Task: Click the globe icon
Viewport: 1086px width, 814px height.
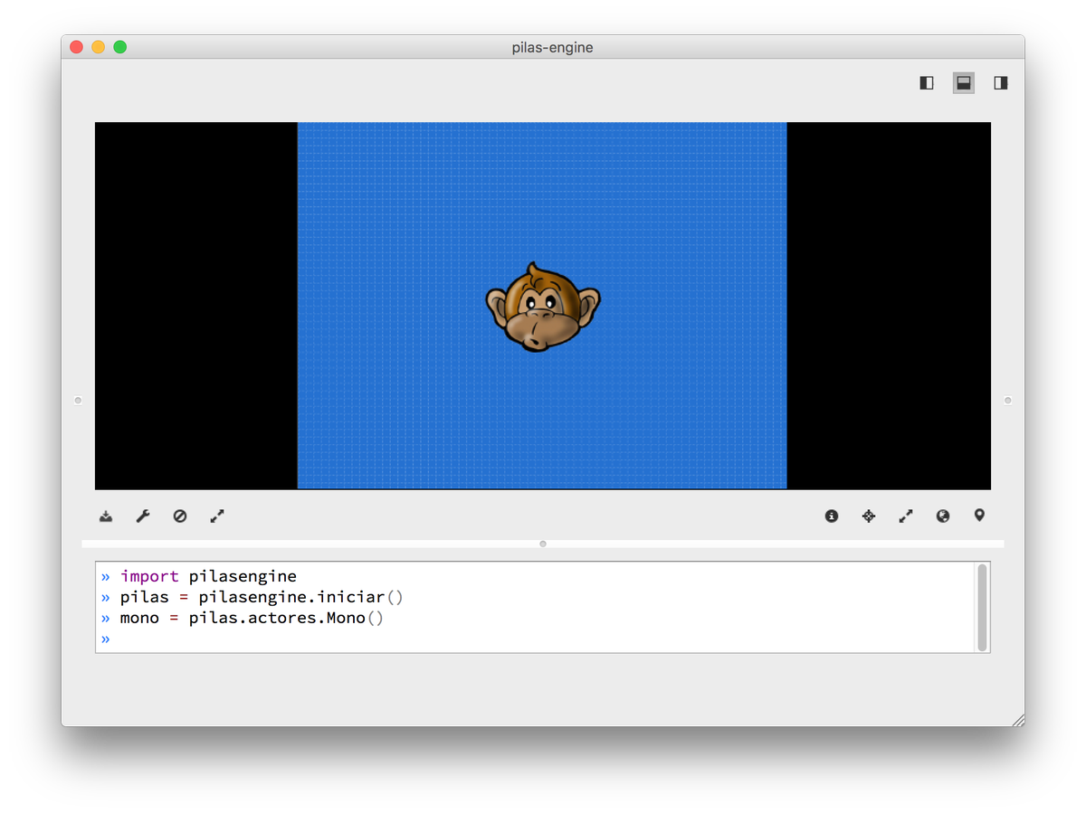Action: [943, 516]
